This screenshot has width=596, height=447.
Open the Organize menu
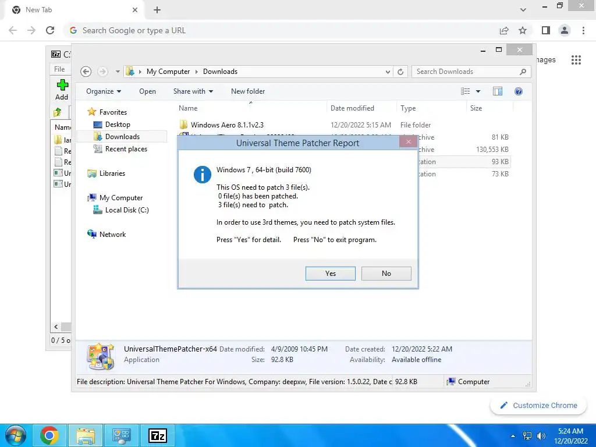[x=104, y=91]
